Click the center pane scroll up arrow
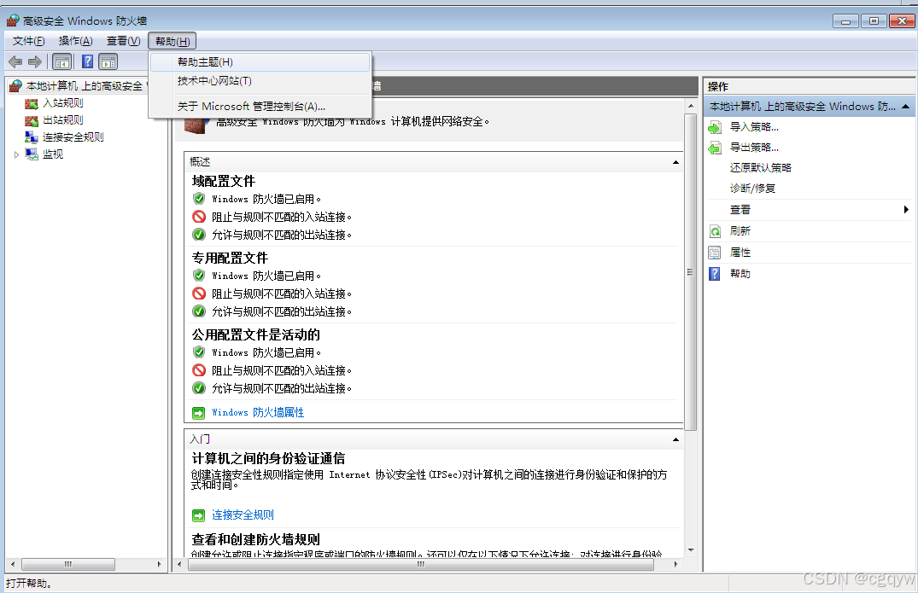This screenshot has width=918, height=593. click(x=691, y=107)
